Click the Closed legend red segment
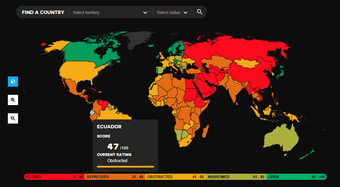The height and width of the screenshot is (187, 340). [54, 177]
